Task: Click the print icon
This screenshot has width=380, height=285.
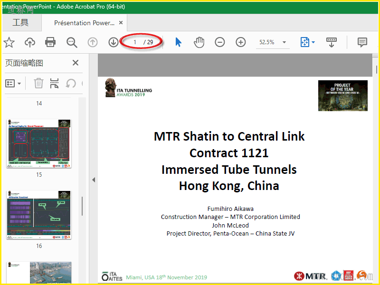Action: 50,42
